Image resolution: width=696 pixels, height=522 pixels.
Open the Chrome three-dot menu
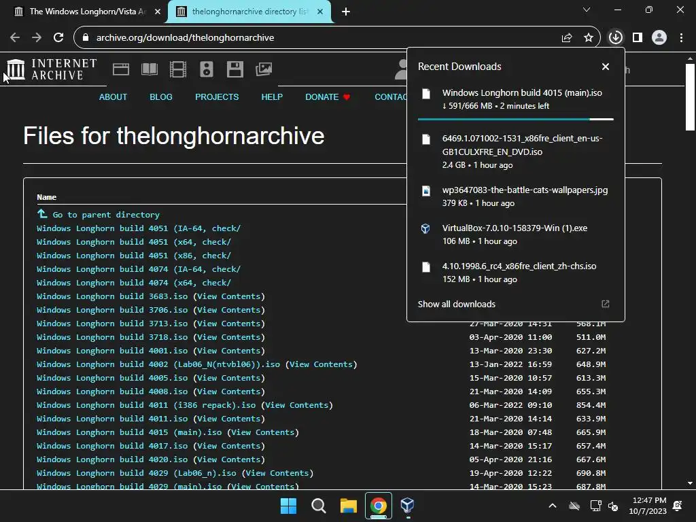point(681,38)
